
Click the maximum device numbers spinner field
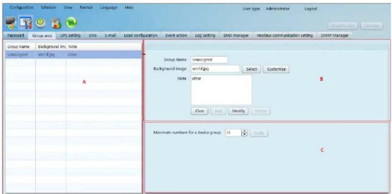[x=233, y=133]
